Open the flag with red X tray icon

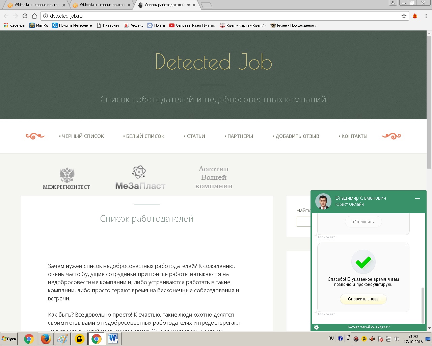[380, 339]
